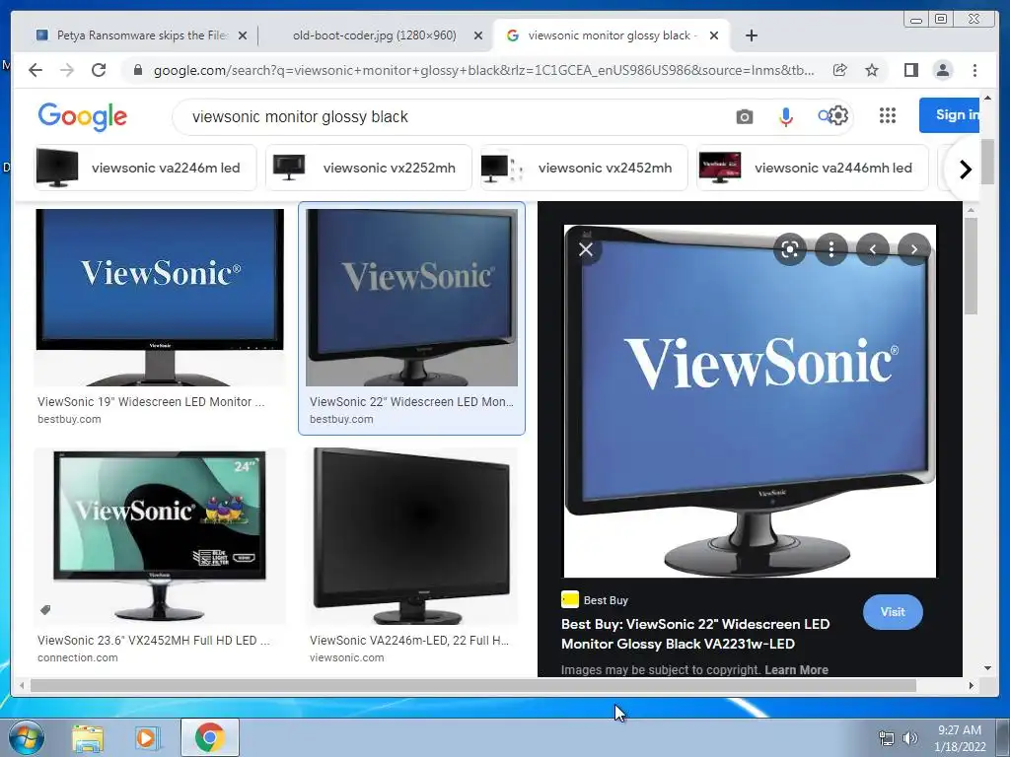Close the old-boot-coder.jpg tab
1010x757 pixels.
click(x=478, y=36)
